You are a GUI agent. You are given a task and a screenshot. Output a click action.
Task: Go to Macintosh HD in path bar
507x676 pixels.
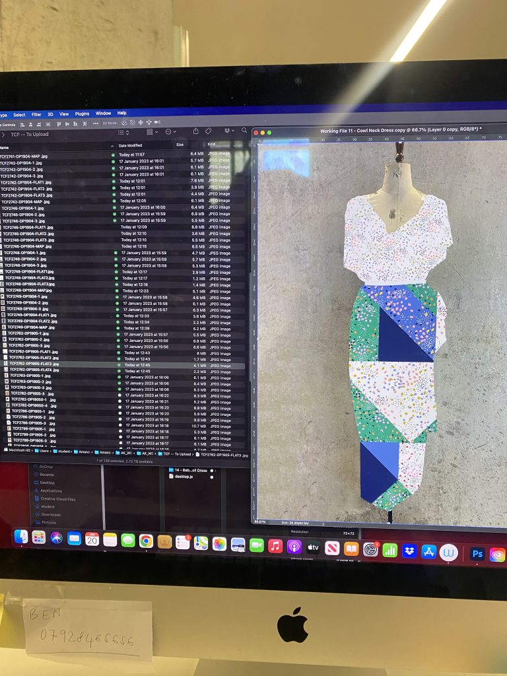[18, 450]
